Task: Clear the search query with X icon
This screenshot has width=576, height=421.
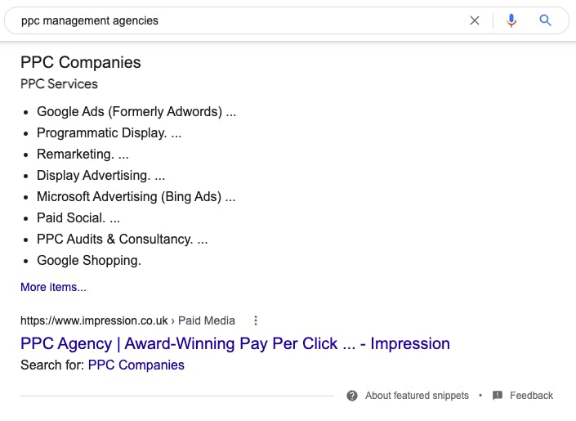Action: coord(475,20)
